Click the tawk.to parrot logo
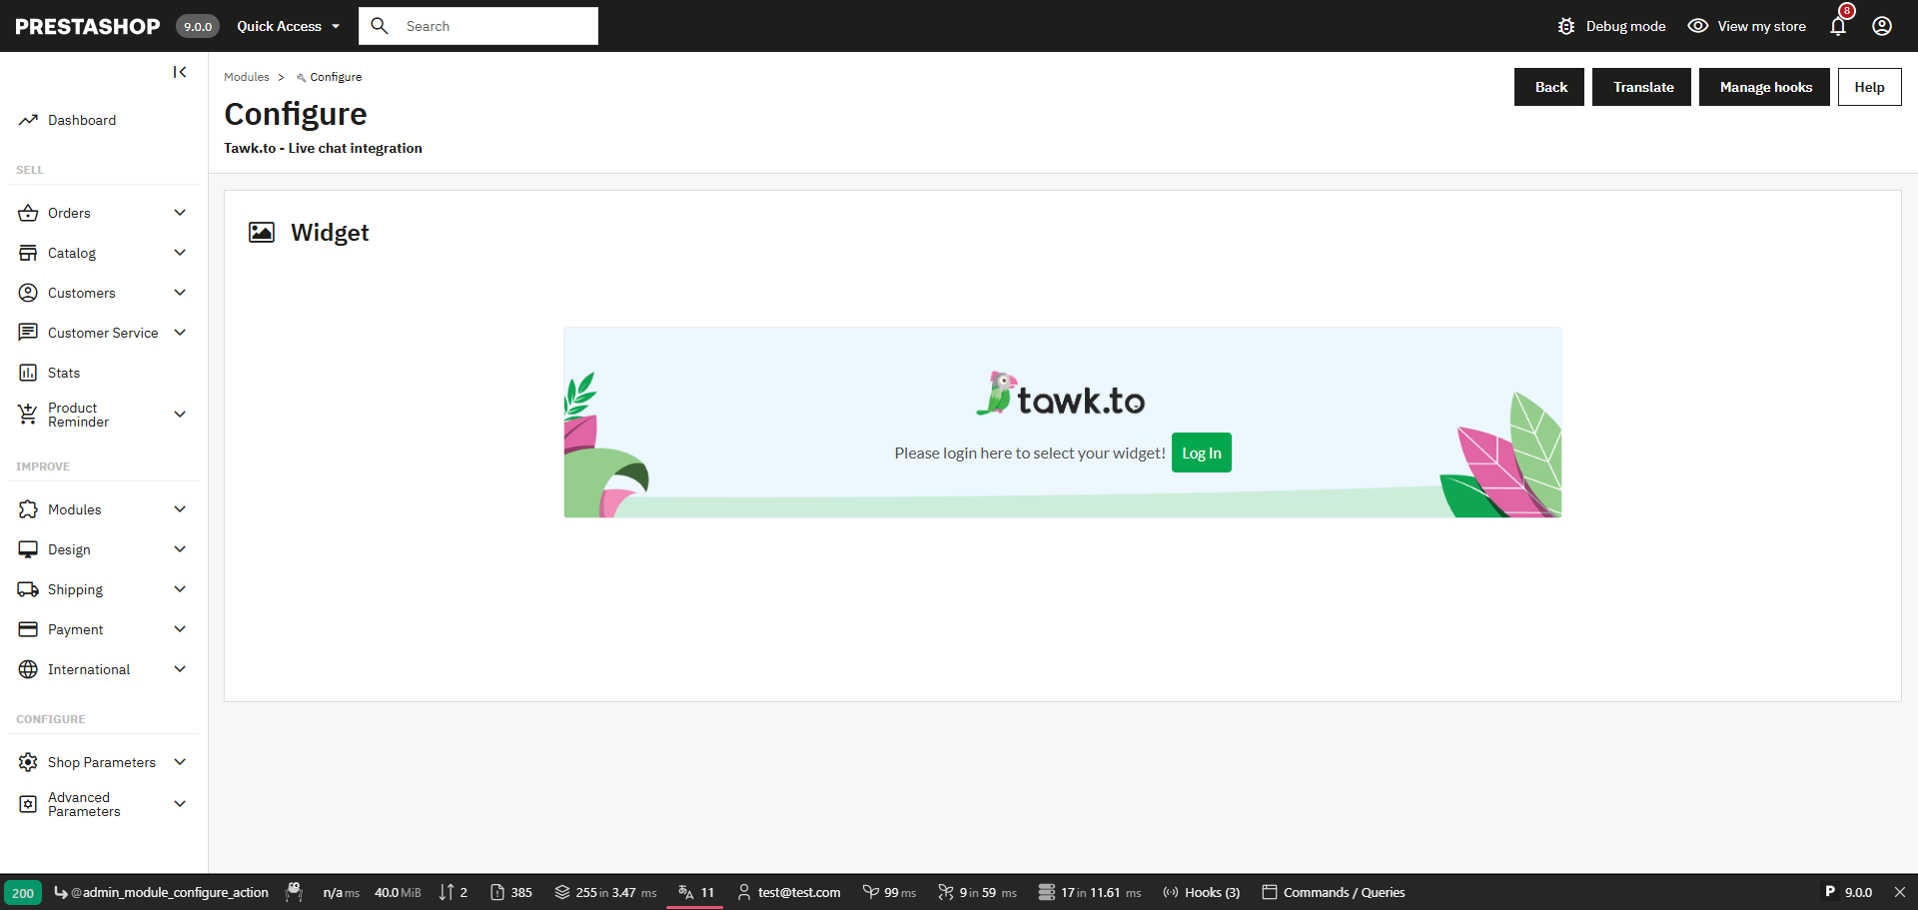 click(x=1061, y=395)
